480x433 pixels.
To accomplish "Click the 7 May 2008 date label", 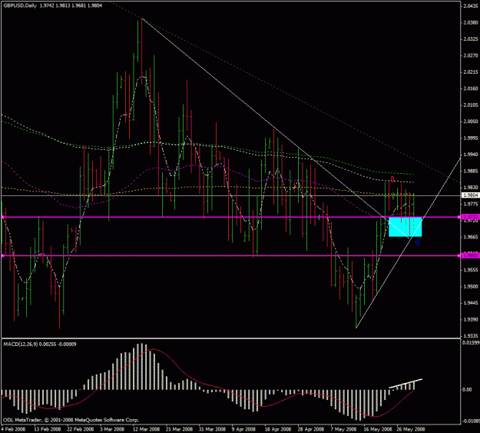I will click(x=343, y=429).
